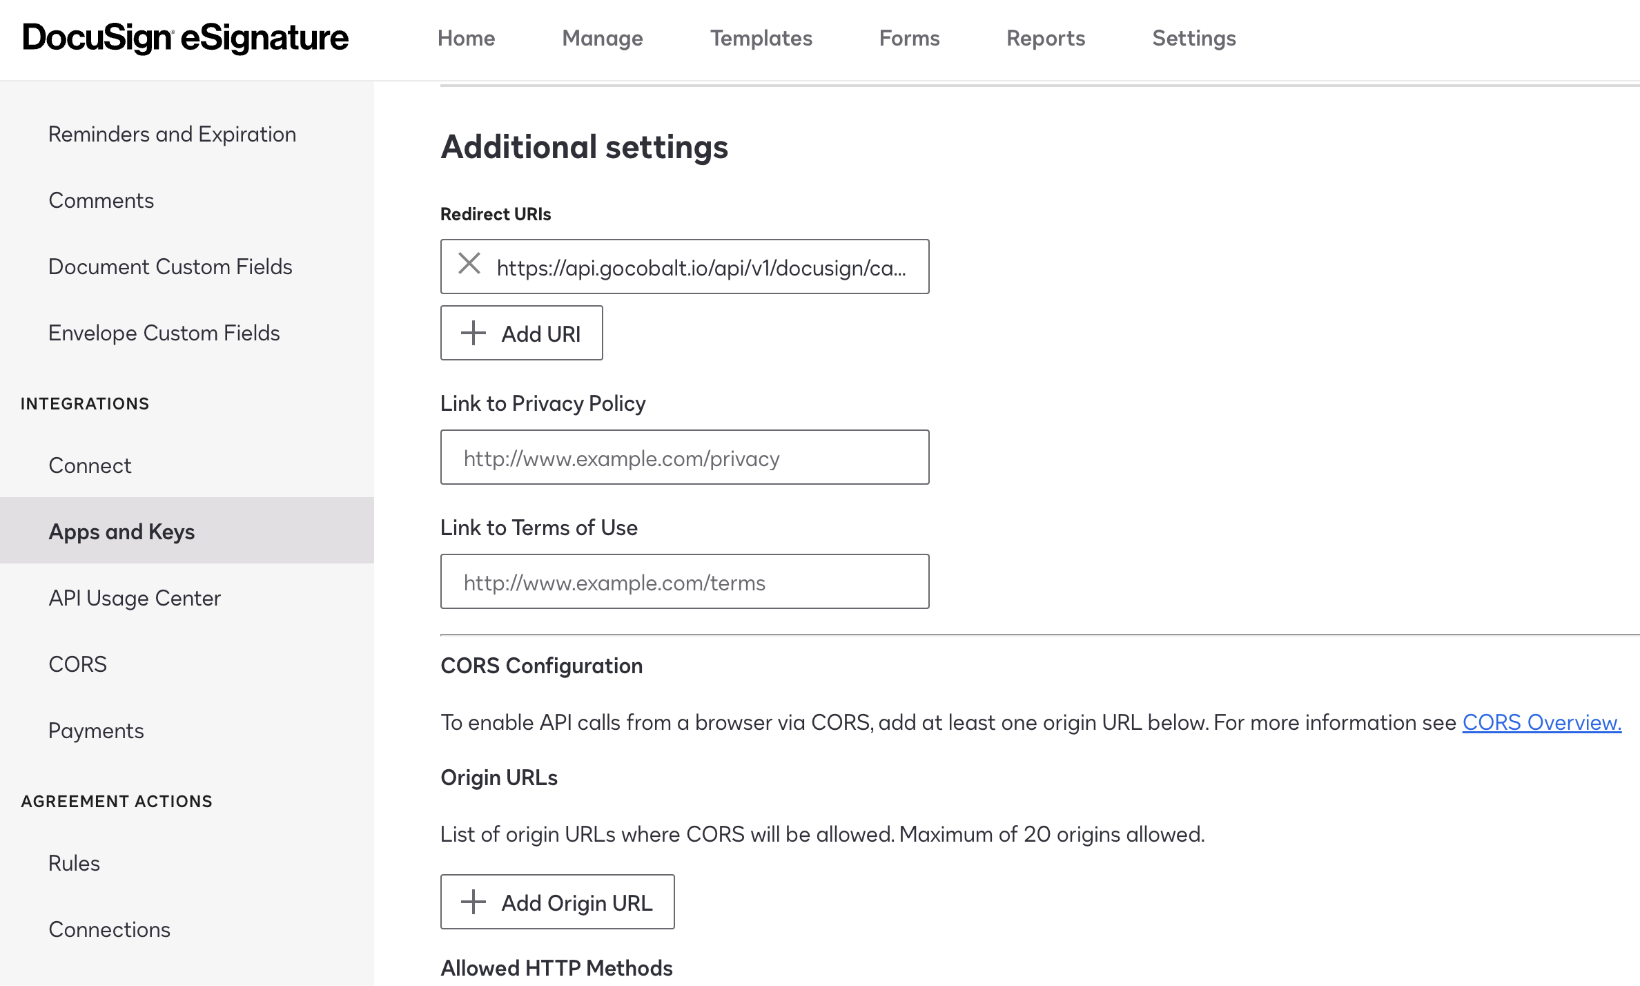The width and height of the screenshot is (1640, 986).
Task: Open Rules under Agreement Actions
Action: coord(73,862)
